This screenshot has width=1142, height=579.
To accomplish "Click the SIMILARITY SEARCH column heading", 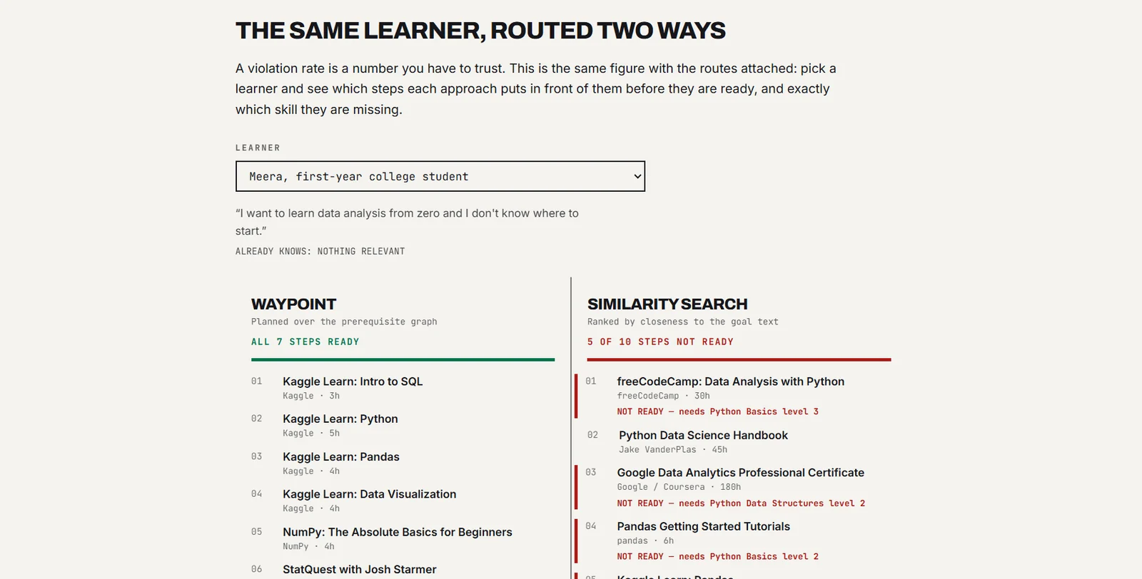I will coord(667,304).
